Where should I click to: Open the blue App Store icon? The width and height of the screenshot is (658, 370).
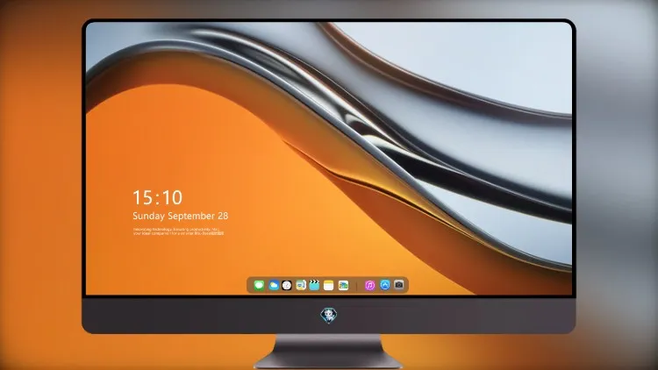385,285
